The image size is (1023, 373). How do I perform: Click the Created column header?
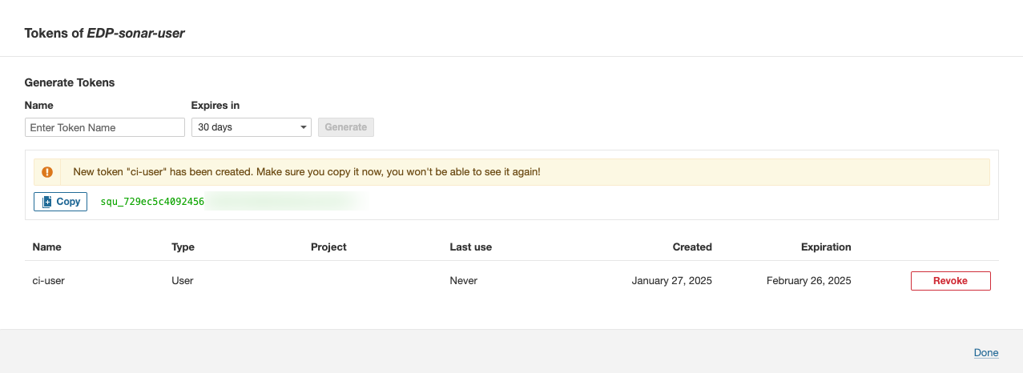[692, 247]
